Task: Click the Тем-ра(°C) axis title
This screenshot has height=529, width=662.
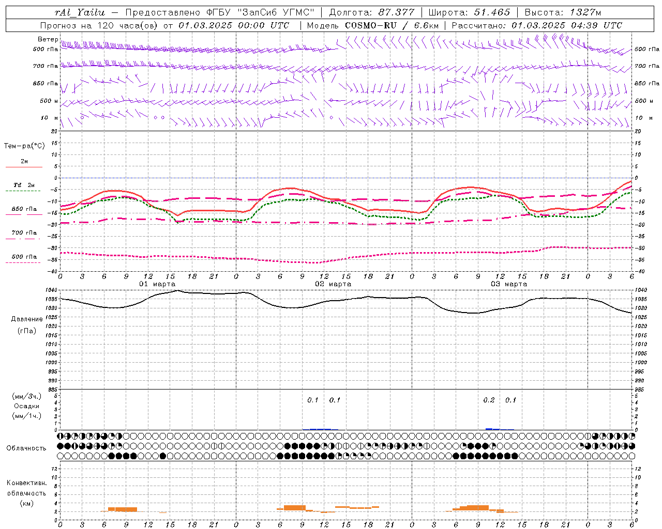Action: pyautogui.click(x=24, y=146)
